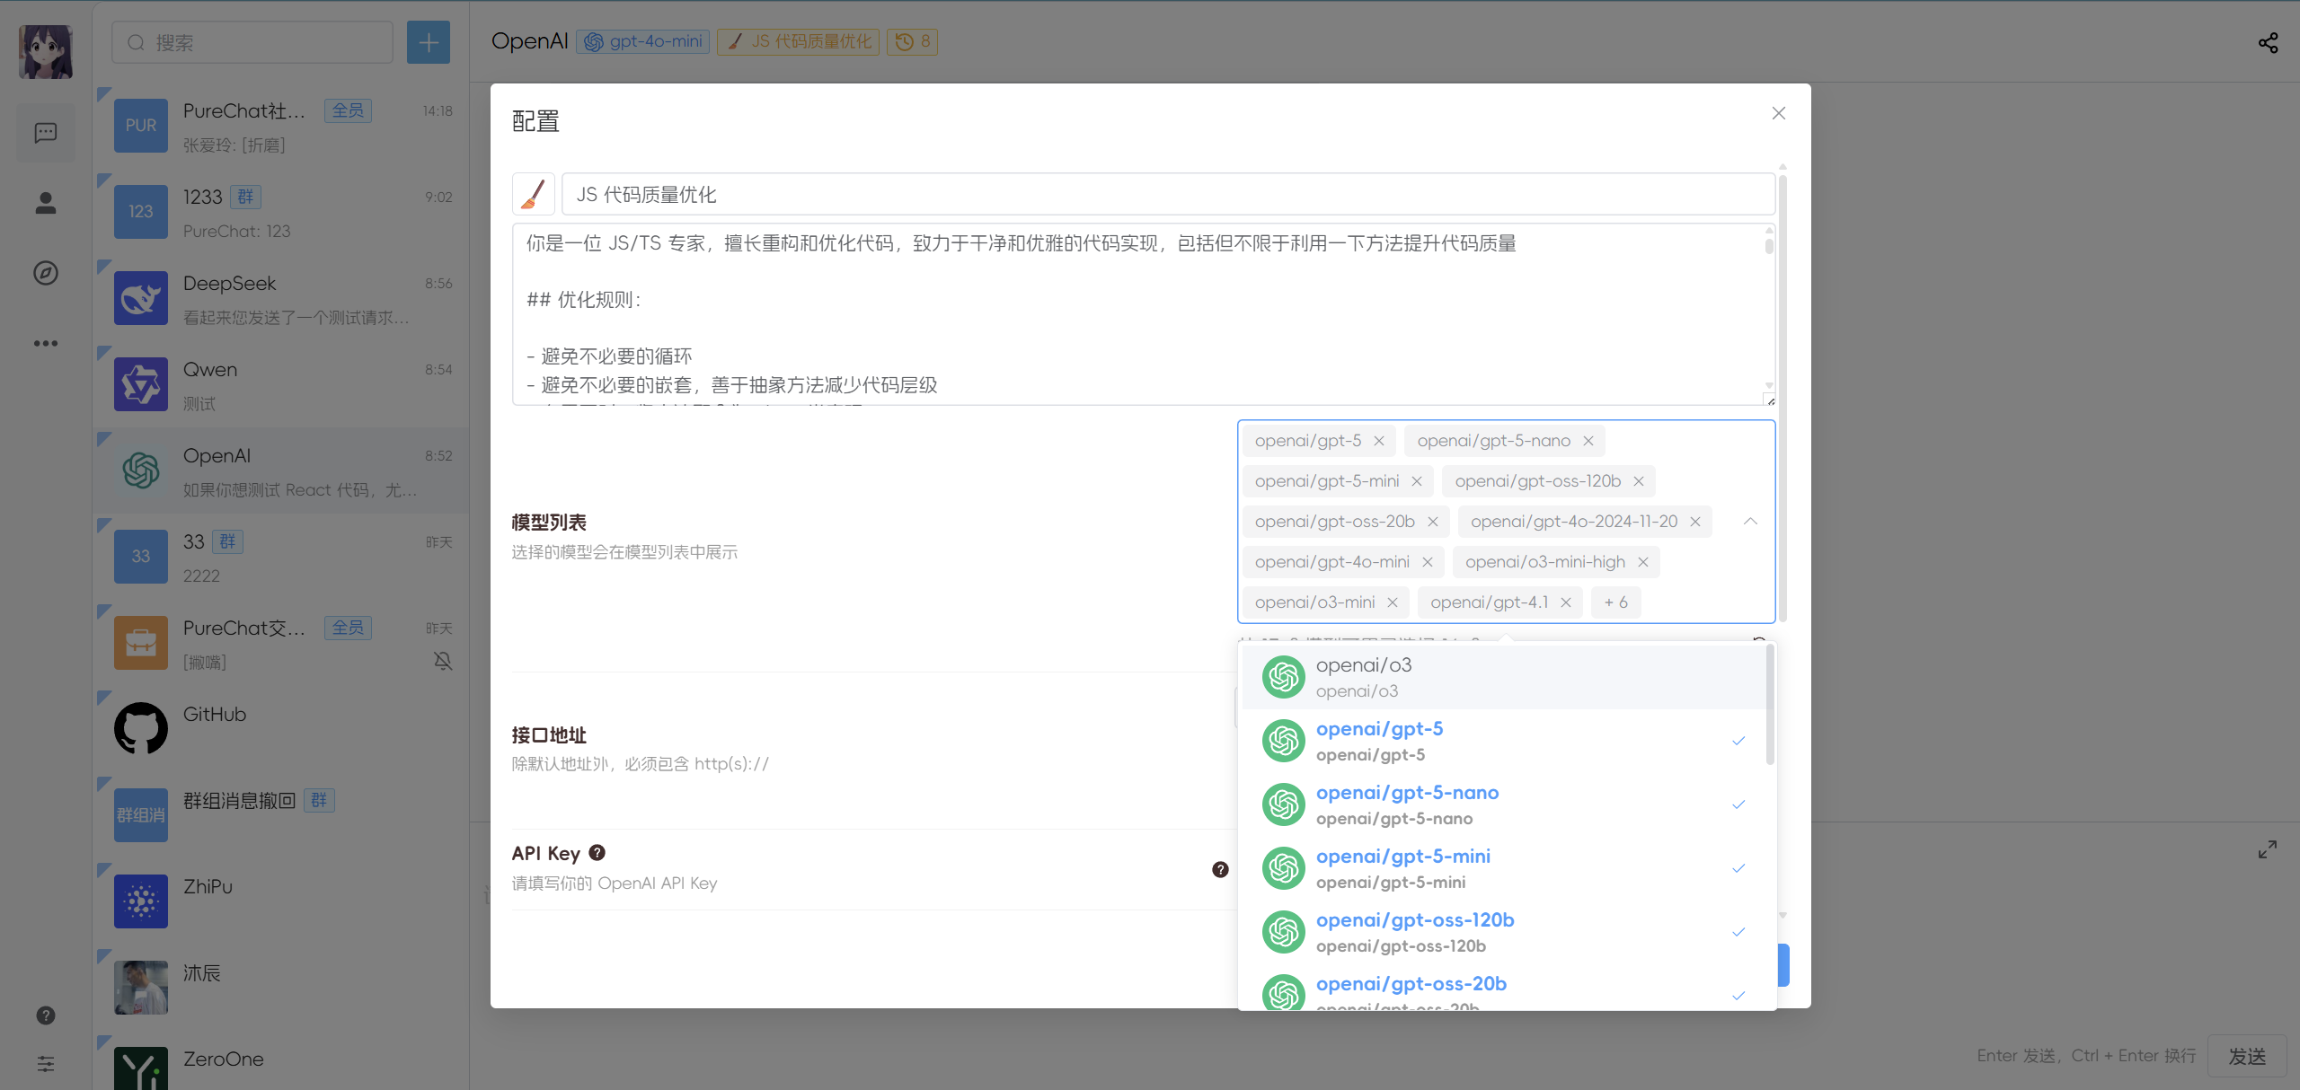2300x1090 pixels.
Task: Collapse the model list dropdown arrow
Action: [x=1750, y=522]
